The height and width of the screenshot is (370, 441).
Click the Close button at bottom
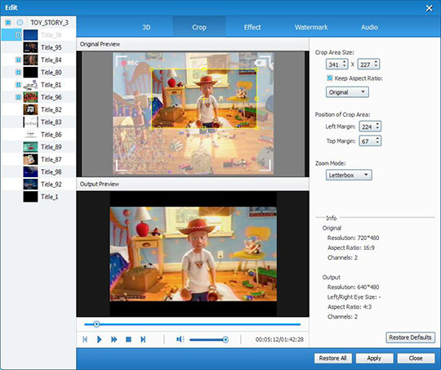tap(416, 359)
